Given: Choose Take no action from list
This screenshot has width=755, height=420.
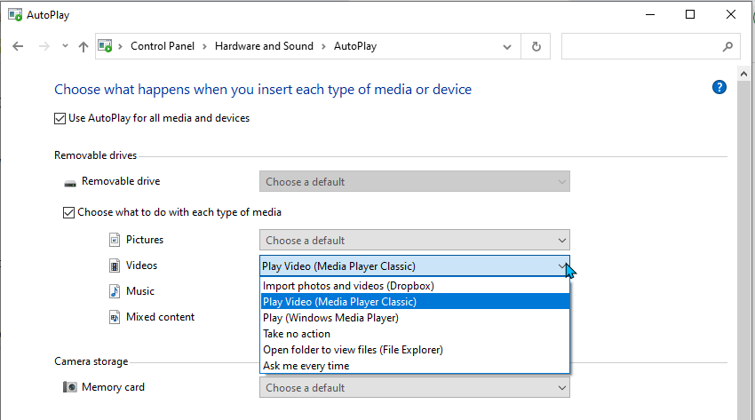Looking at the screenshot, I should [x=297, y=334].
